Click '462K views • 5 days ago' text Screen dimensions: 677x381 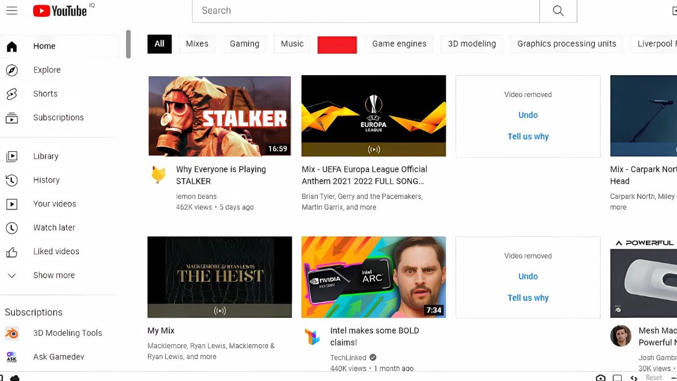coord(215,207)
